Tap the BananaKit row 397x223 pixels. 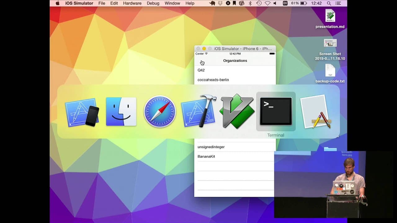pyautogui.click(x=234, y=156)
